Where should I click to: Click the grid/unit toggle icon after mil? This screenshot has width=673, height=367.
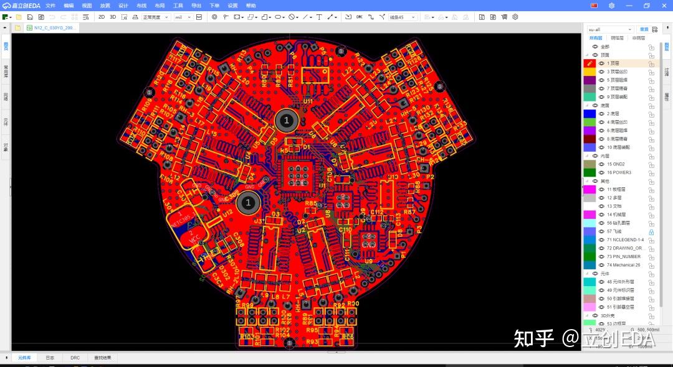[x=199, y=17]
